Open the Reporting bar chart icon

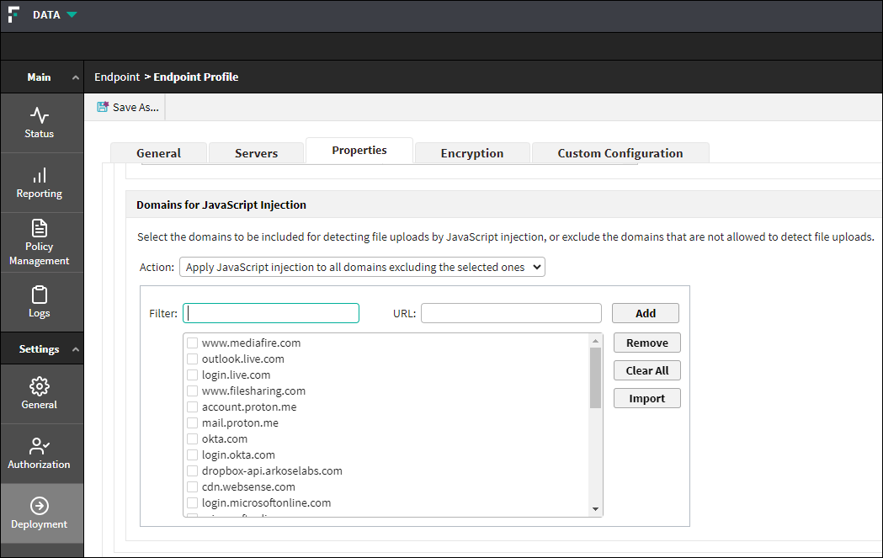click(x=40, y=175)
